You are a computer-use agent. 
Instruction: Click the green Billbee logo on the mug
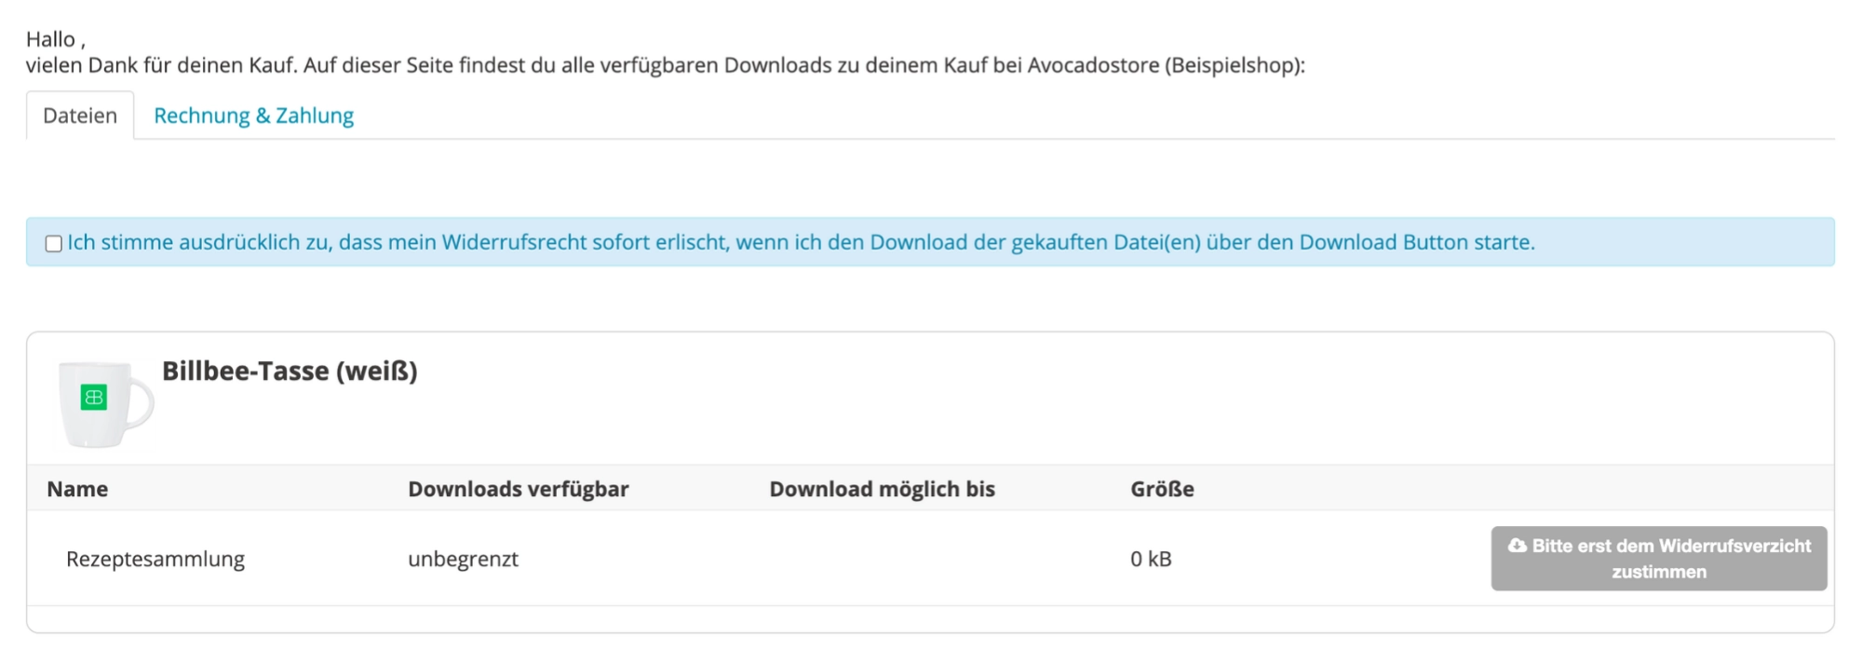pos(94,398)
